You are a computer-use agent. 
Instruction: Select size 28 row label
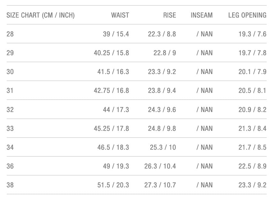(10, 34)
